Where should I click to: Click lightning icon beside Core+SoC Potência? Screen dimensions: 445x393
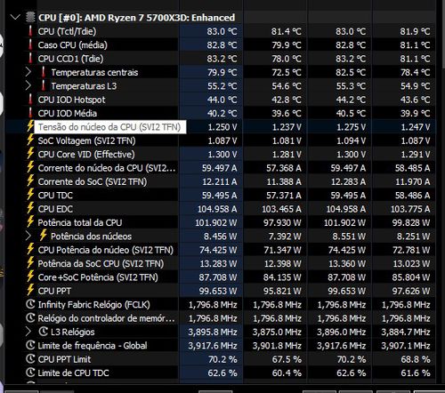click(x=30, y=276)
